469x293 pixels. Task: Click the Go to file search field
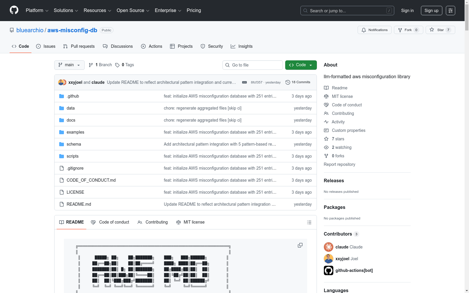253,65
